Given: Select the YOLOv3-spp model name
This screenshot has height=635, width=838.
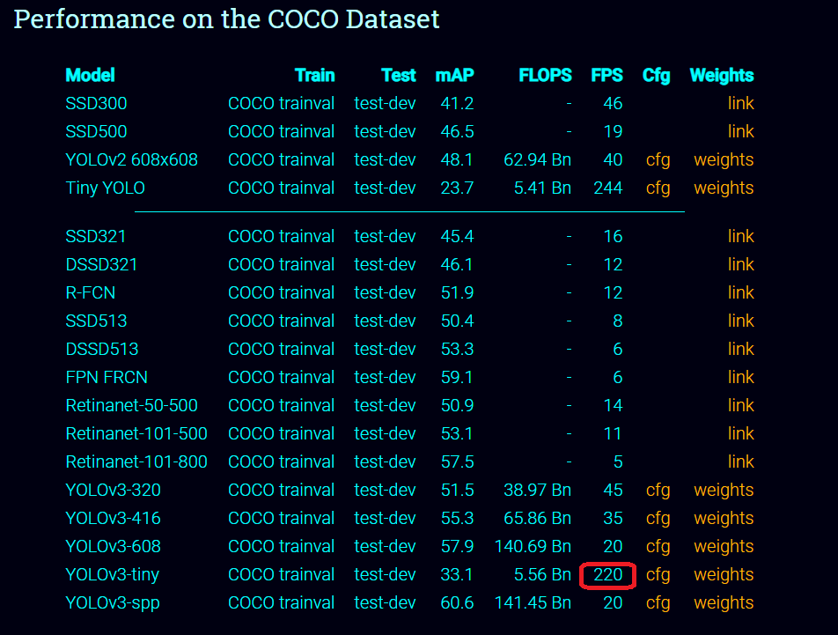Looking at the screenshot, I should tap(113, 603).
